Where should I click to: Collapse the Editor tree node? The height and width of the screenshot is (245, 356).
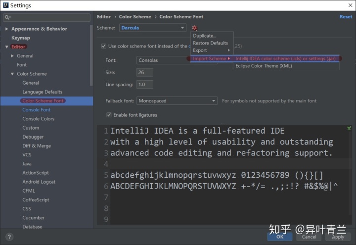6,47
